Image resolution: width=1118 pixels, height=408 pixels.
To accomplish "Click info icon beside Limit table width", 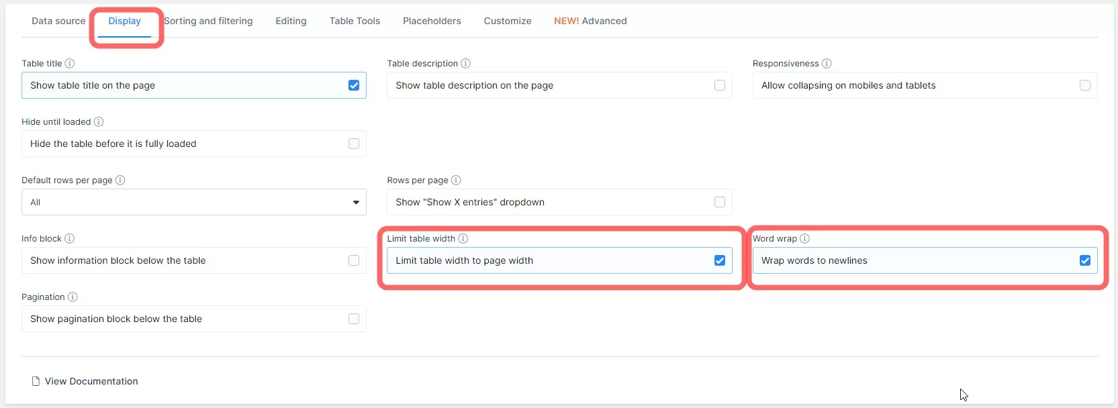I will (463, 239).
